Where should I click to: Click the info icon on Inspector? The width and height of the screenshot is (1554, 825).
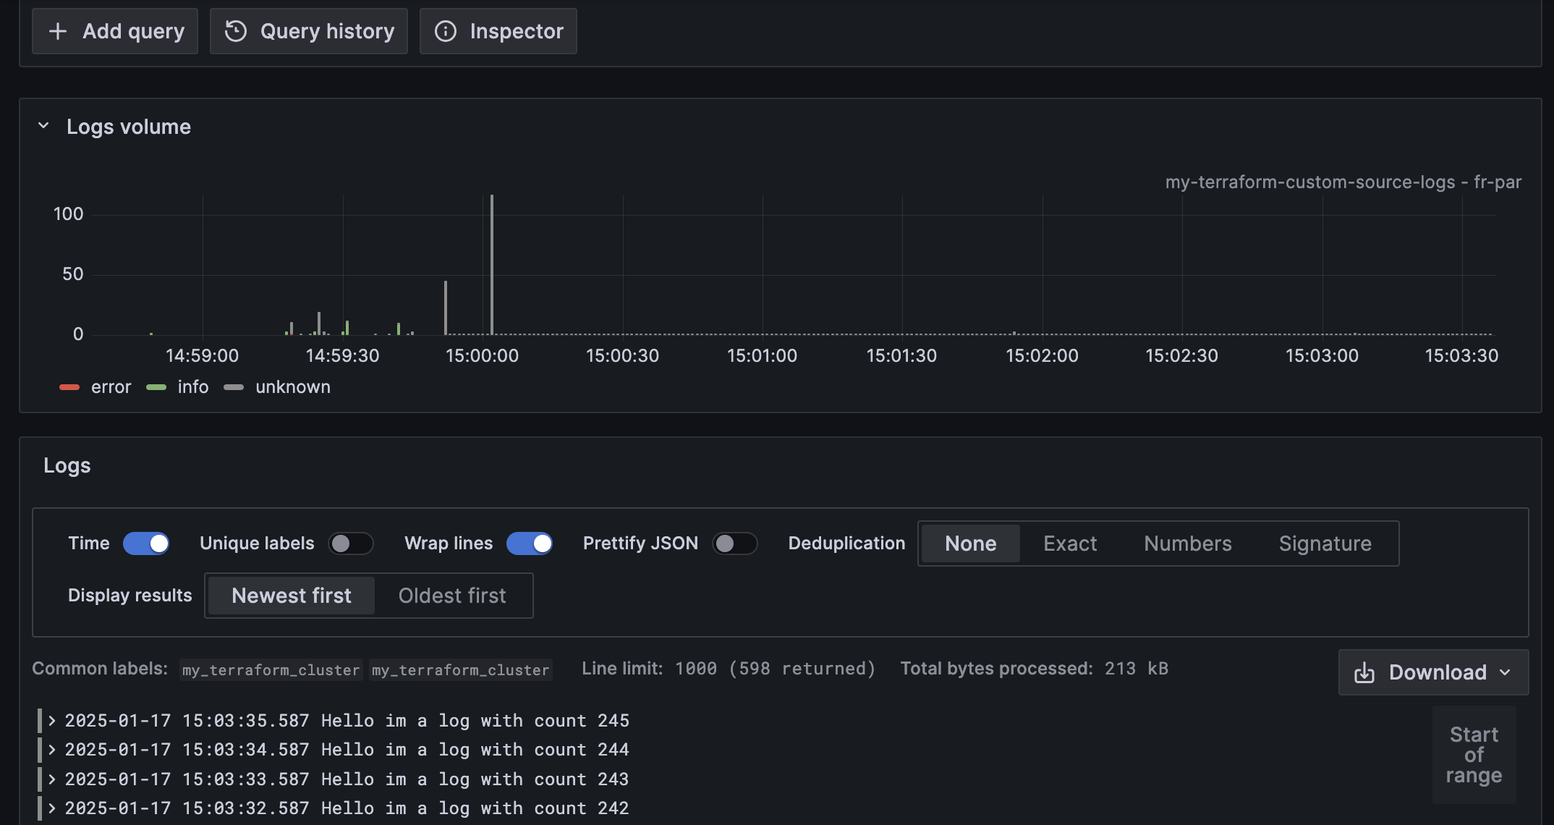(446, 31)
